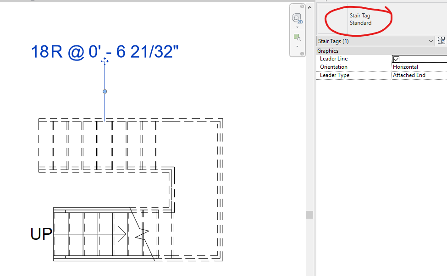Click the type preview thumbnail beside Stair Tag Standard
This screenshot has width=447, height=276.
[333, 18]
